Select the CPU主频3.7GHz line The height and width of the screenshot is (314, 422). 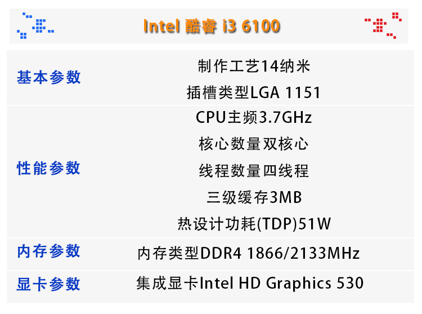coord(254,118)
